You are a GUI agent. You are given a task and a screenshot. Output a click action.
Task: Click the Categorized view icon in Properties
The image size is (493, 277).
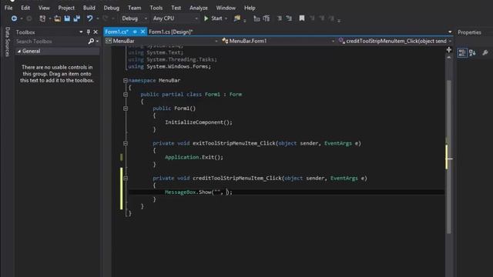pos(462,53)
